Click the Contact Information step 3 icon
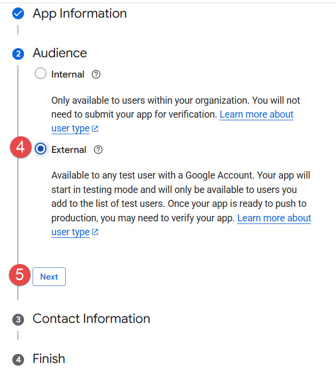This screenshot has height=371, width=336. [x=18, y=319]
